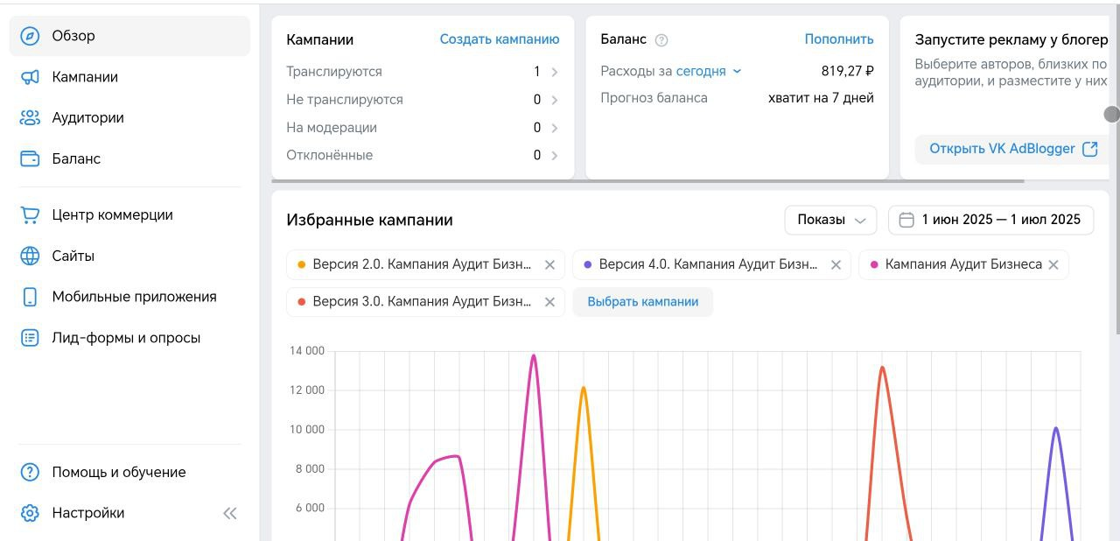Click the Настройки gear icon
Screen dimensions: 1120x541
pos(30,513)
